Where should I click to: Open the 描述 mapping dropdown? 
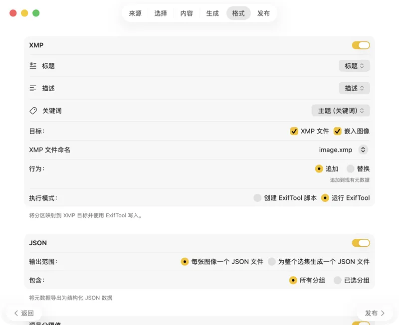[x=354, y=88]
